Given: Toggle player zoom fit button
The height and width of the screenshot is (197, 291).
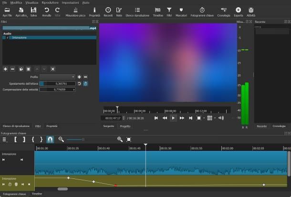Looking at the screenshot, I should pyautogui.click(x=199, y=118).
